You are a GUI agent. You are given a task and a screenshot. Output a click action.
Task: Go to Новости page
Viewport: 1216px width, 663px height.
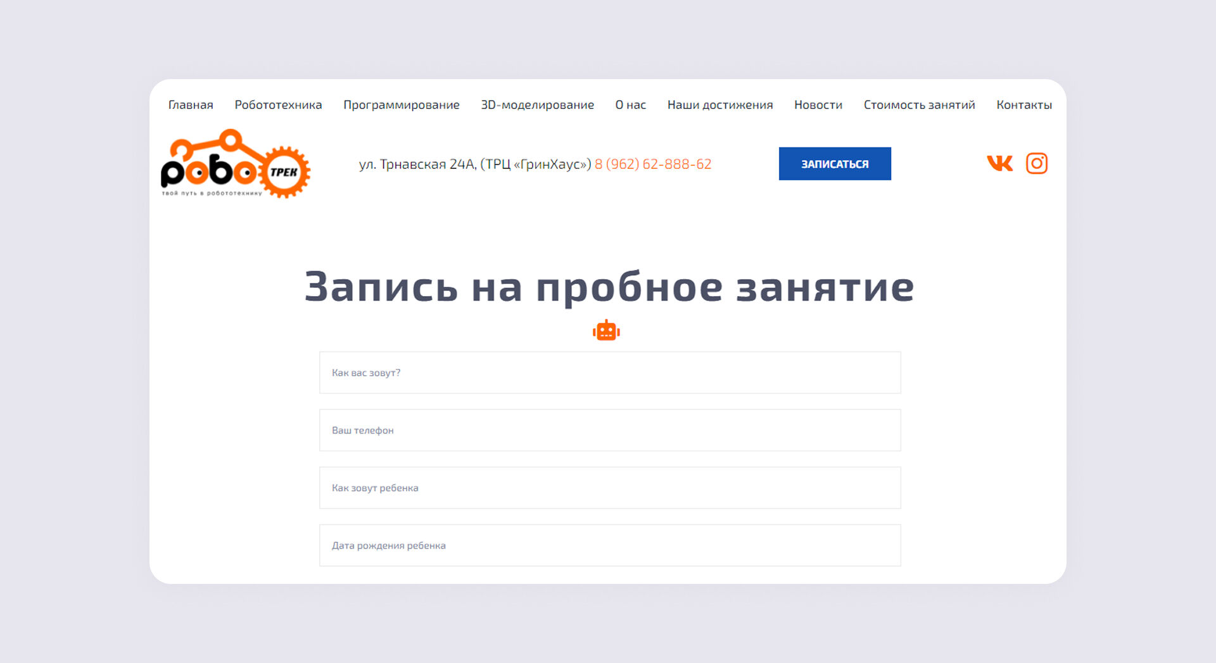point(818,105)
